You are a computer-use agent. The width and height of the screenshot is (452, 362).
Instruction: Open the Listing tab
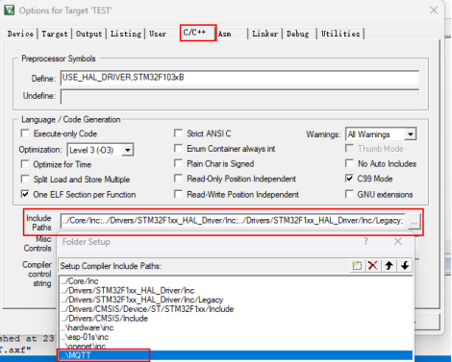pos(126,34)
